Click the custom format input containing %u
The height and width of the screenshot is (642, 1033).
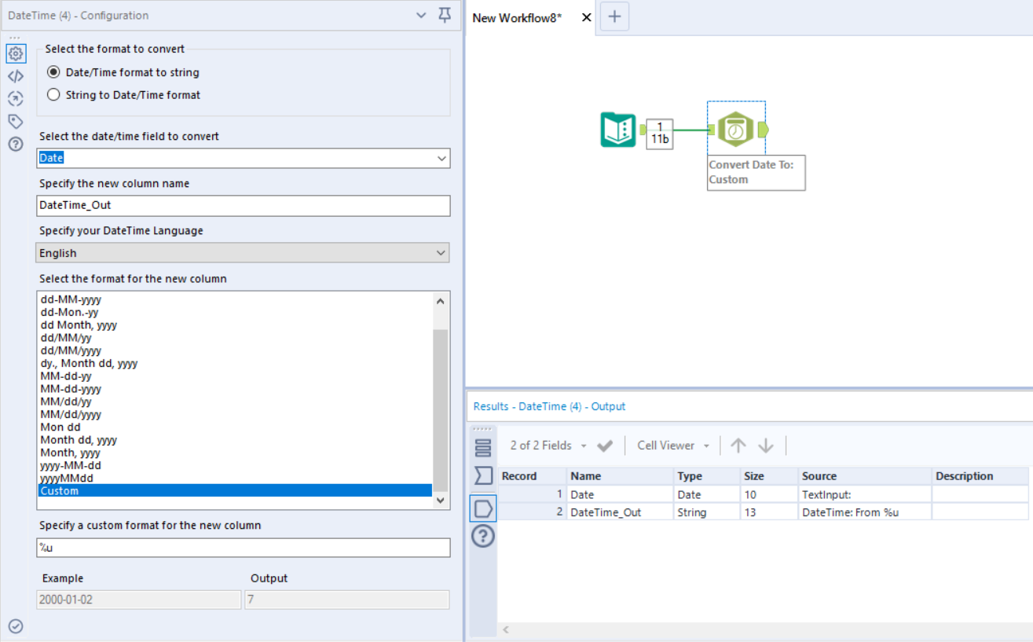click(x=244, y=548)
